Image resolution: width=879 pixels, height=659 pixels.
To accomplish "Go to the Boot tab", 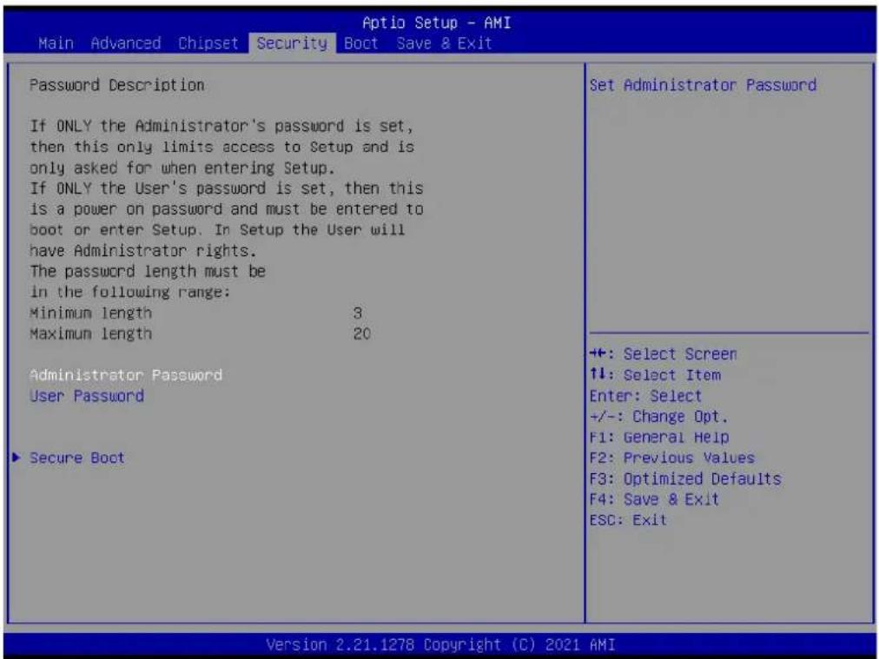I will click(361, 43).
